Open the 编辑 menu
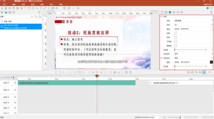Screen dimensions: 214x119 click(x=14, y=4)
